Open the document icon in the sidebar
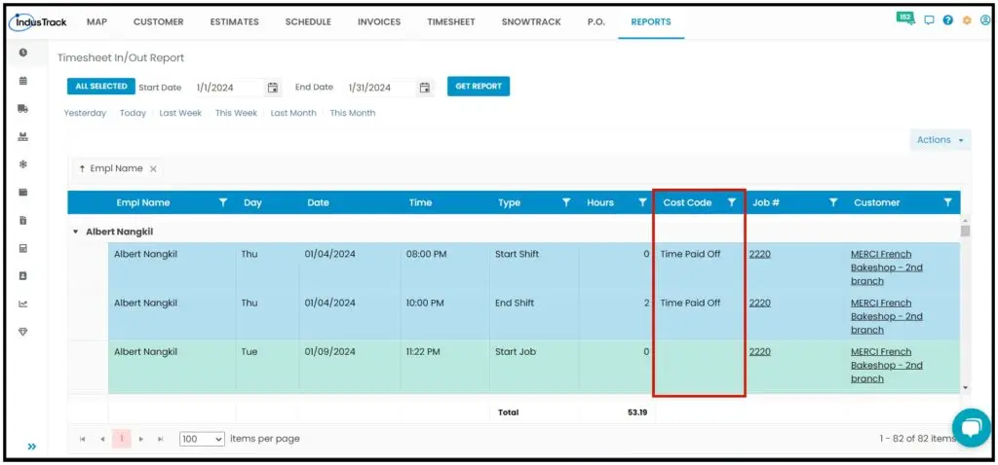 (x=23, y=221)
